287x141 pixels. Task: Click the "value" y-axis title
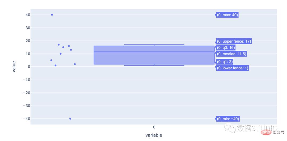point(14,67)
